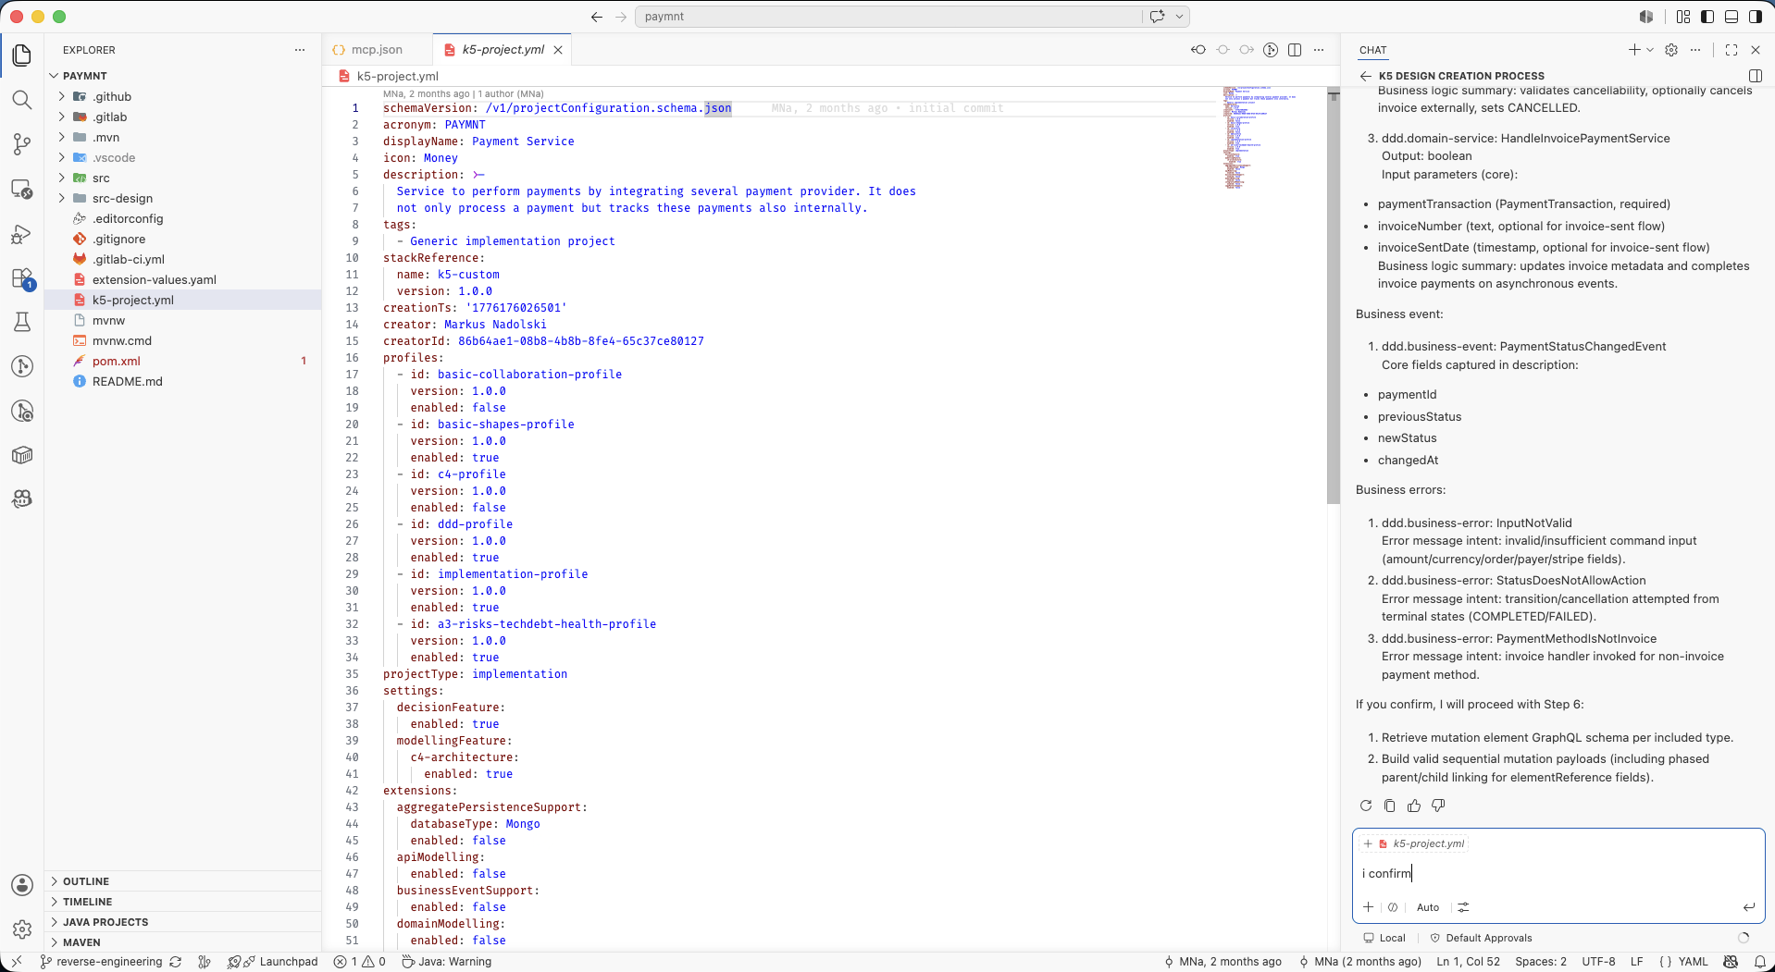Open chat settings gear icon
1775x972 pixels.
(x=1671, y=50)
